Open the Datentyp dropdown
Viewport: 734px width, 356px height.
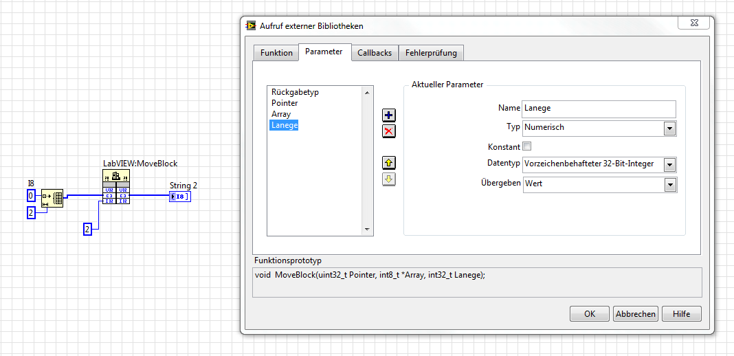coord(670,165)
